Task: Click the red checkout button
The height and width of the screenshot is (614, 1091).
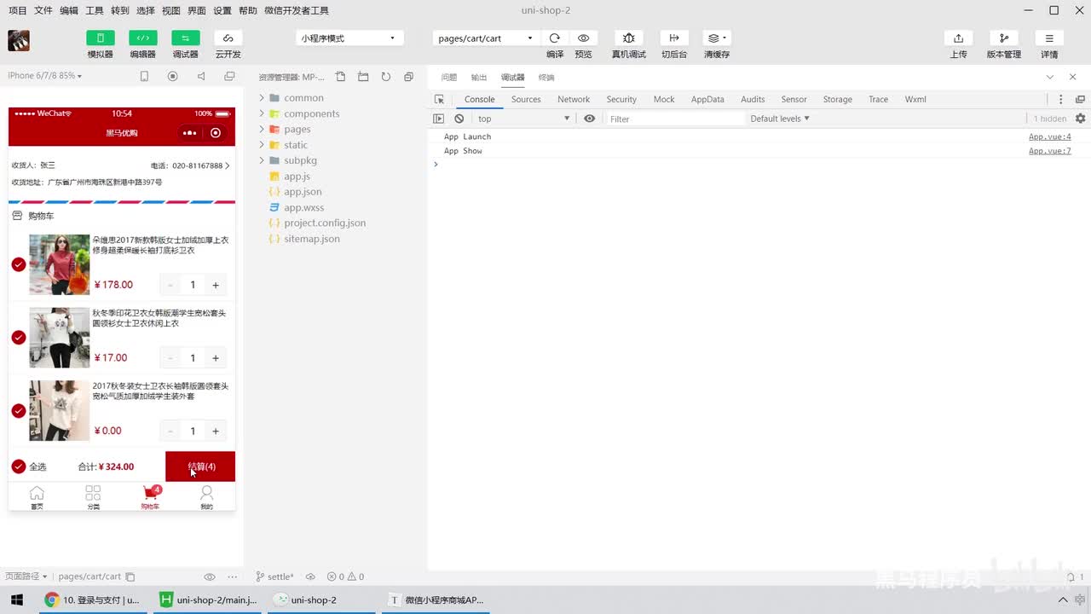Action: click(x=200, y=466)
